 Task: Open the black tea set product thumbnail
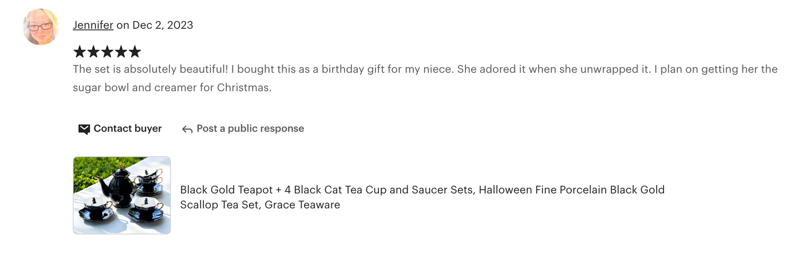[122, 195]
